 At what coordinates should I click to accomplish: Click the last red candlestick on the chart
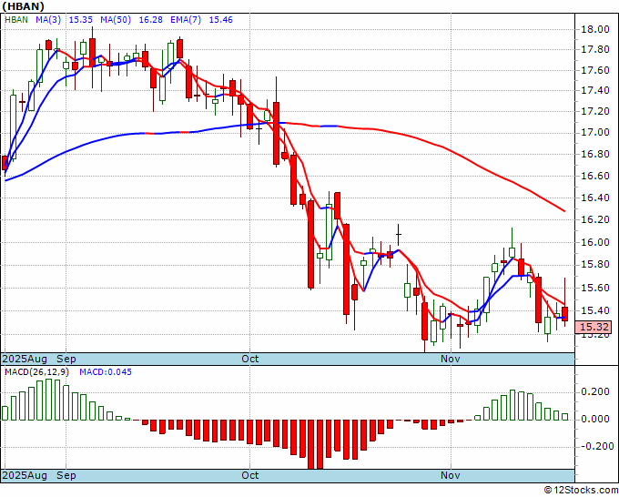[565, 314]
